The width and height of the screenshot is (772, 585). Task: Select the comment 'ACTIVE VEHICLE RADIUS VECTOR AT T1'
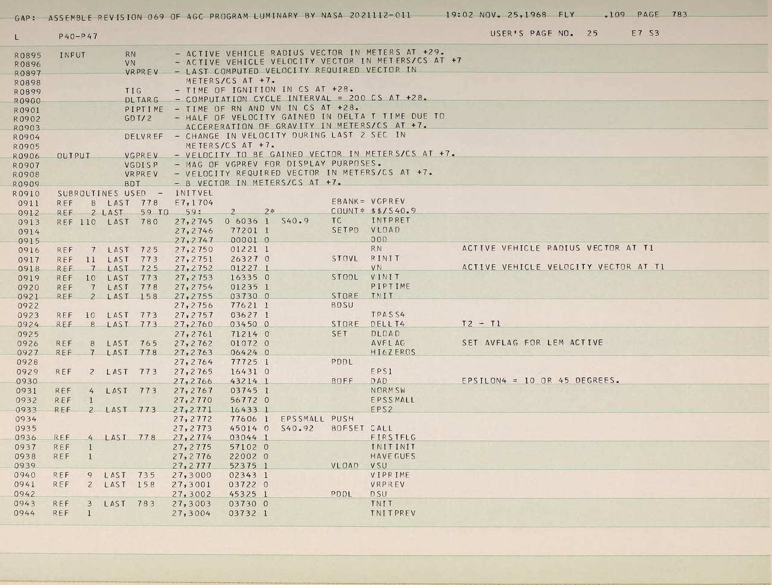pyautogui.click(x=558, y=248)
